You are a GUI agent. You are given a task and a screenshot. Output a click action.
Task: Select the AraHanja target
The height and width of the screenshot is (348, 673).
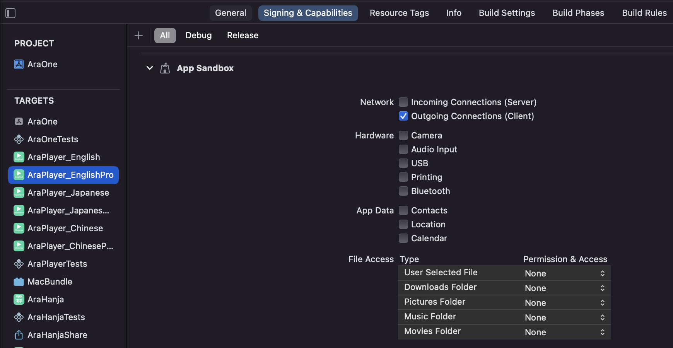click(46, 300)
